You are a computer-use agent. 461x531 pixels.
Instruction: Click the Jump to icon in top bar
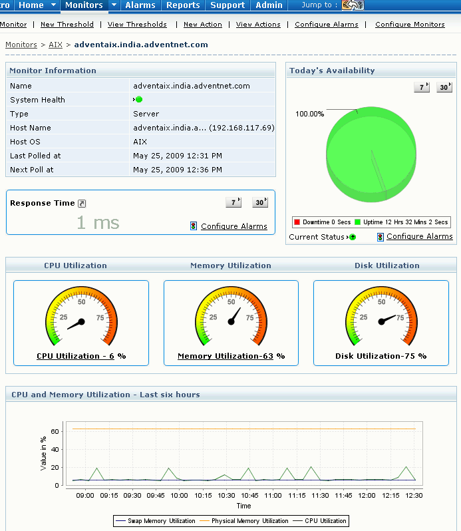coord(353,5)
